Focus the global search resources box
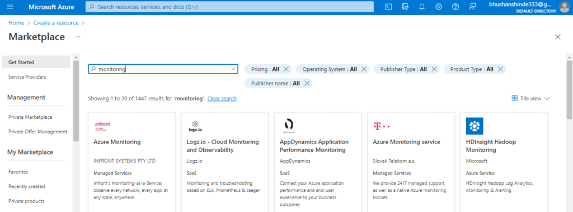This screenshot has height=212, width=573. [x=229, y=7]
